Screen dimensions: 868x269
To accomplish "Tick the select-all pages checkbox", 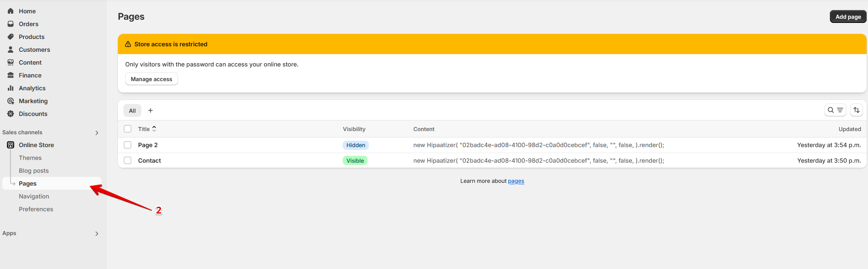I will click(x=128, y=129).
